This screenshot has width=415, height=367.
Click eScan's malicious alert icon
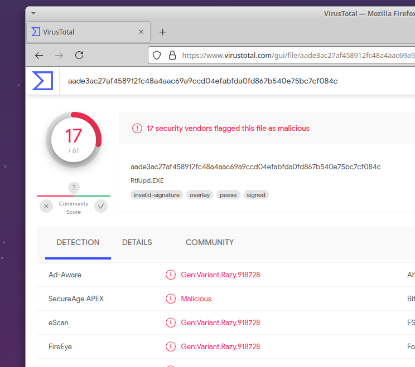171,323
